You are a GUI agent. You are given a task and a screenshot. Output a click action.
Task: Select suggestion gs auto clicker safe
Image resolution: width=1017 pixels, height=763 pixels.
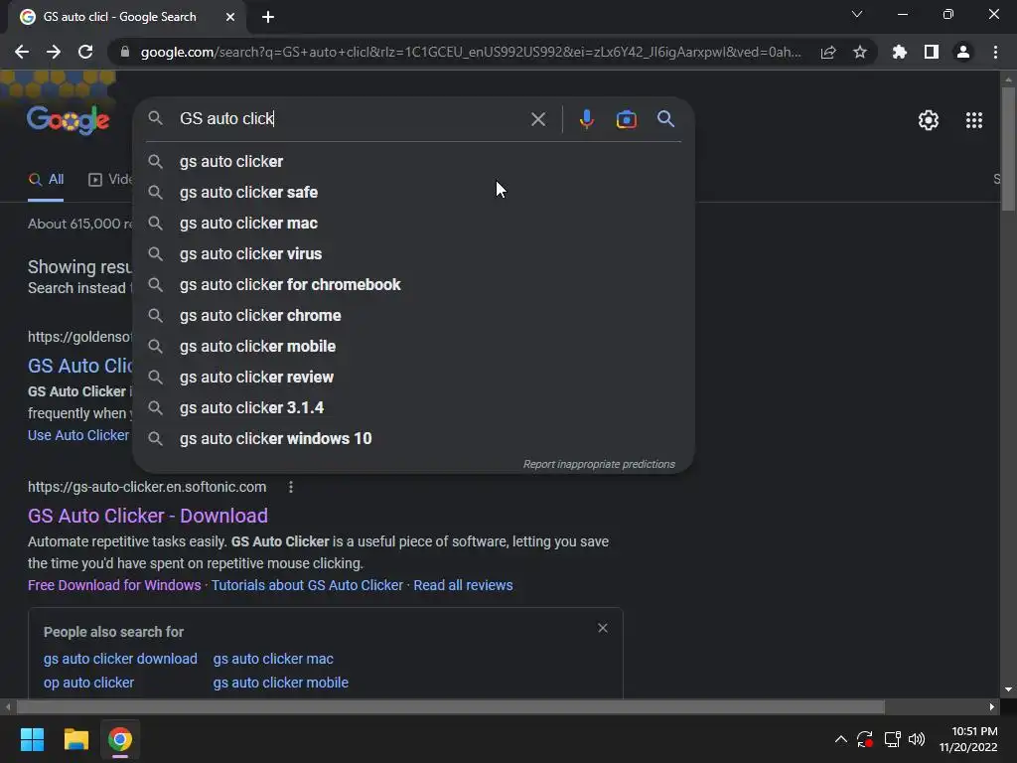click(413, 192)
